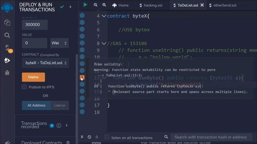Select the Deploy & run transactions icon
Viewport: 257px width, 144px height.
(7, 60)
